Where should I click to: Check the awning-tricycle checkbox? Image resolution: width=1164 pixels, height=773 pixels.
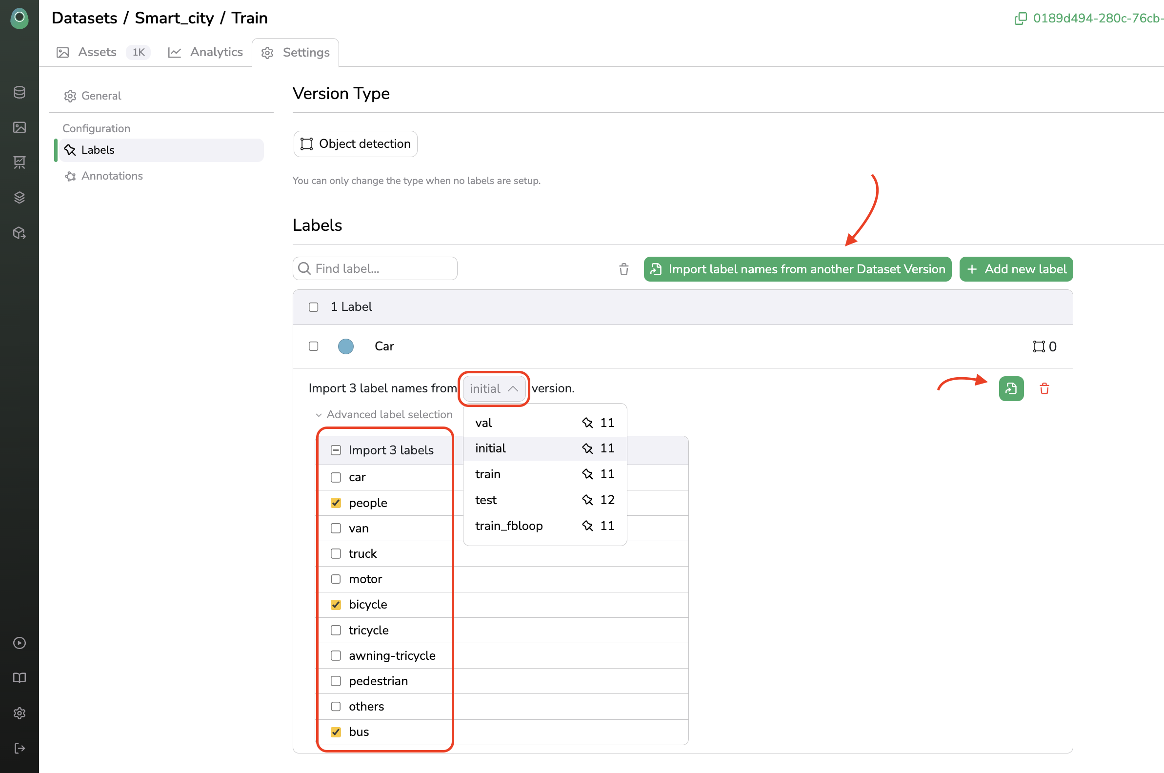(x=336, y=656)
